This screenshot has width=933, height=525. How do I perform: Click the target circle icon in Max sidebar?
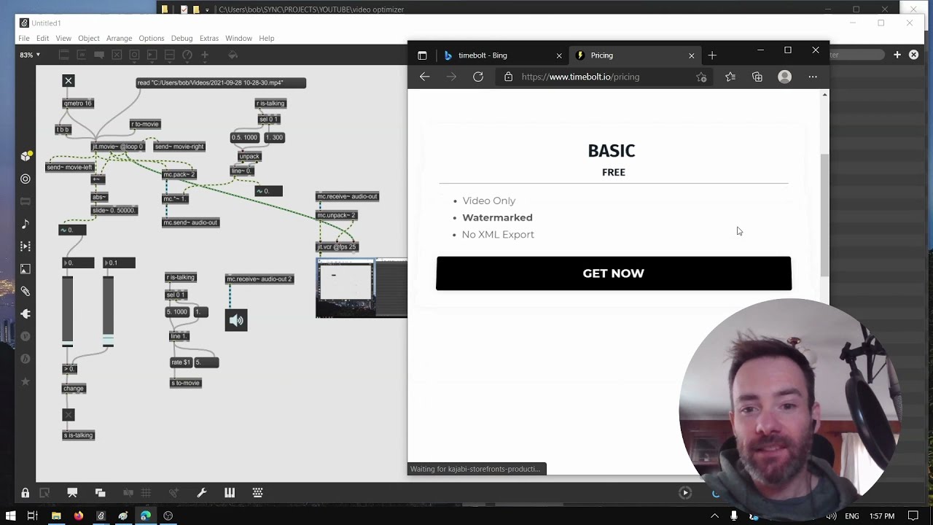pos(26,179)
